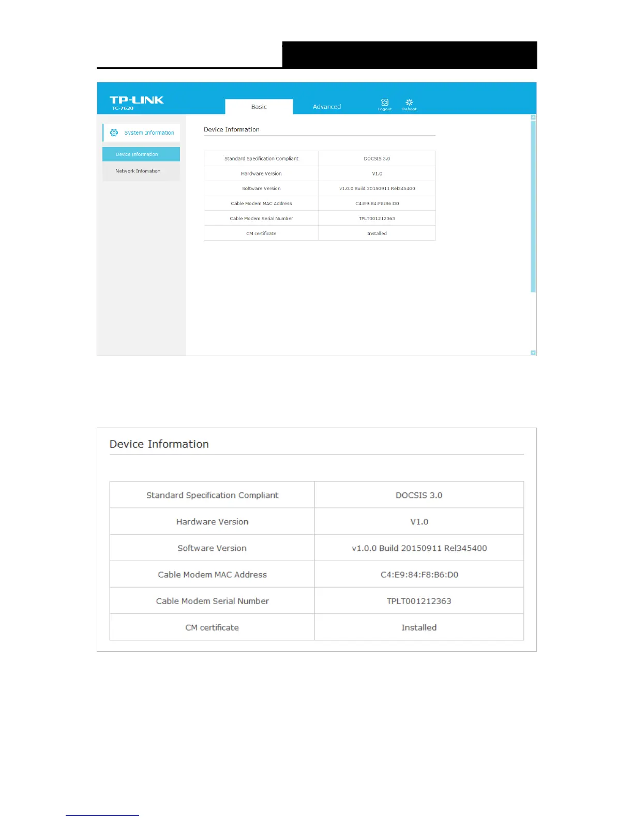This screenshot has height=820, width=633.
Task: Click the DOCSIS 3.0 value in the router web page table
Action: click(x=377, y=158)
